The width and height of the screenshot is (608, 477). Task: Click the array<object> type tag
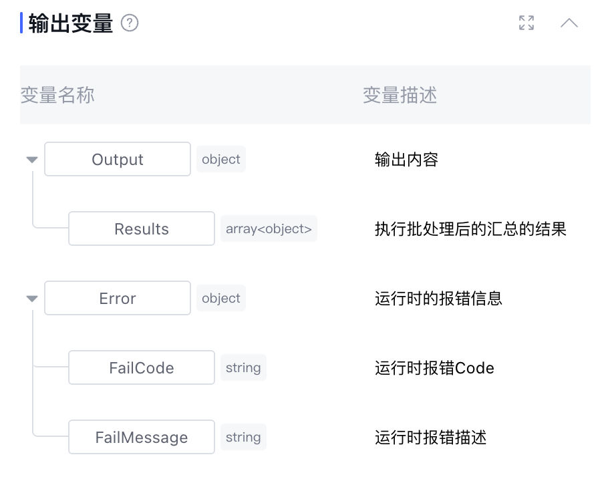coord(269,229)
